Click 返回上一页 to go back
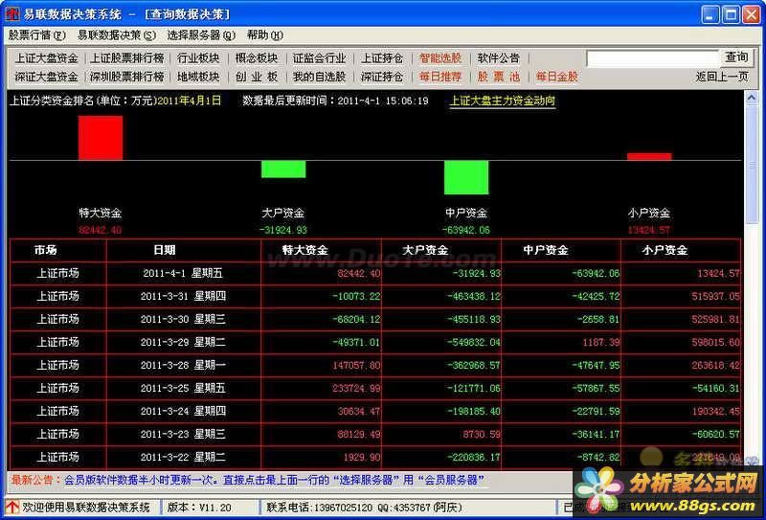This screenshot has width=766, height=520. [722, 77]
